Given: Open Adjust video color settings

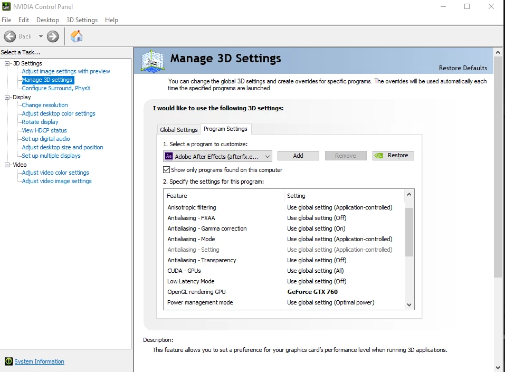Looking at the screenshot, I should coord(55,173).
